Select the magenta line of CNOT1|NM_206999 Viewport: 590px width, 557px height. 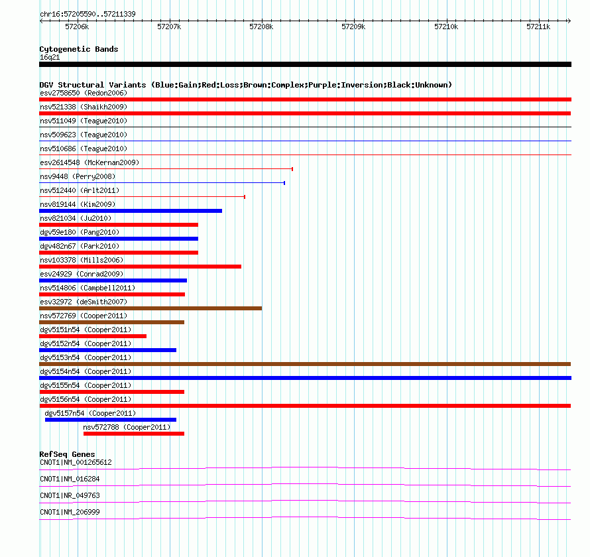305,519
